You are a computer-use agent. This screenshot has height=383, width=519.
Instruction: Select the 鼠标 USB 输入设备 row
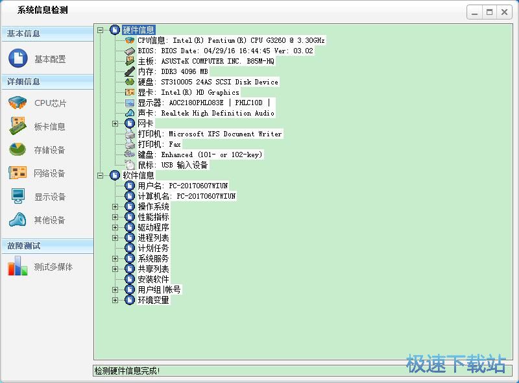(173, 165)
